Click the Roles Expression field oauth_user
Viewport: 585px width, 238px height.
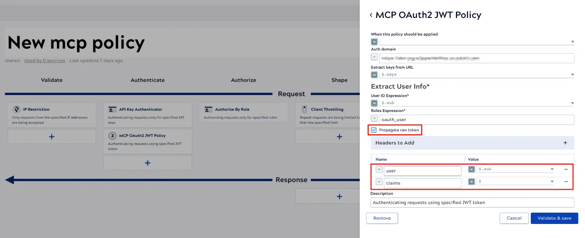coord(477,120)
